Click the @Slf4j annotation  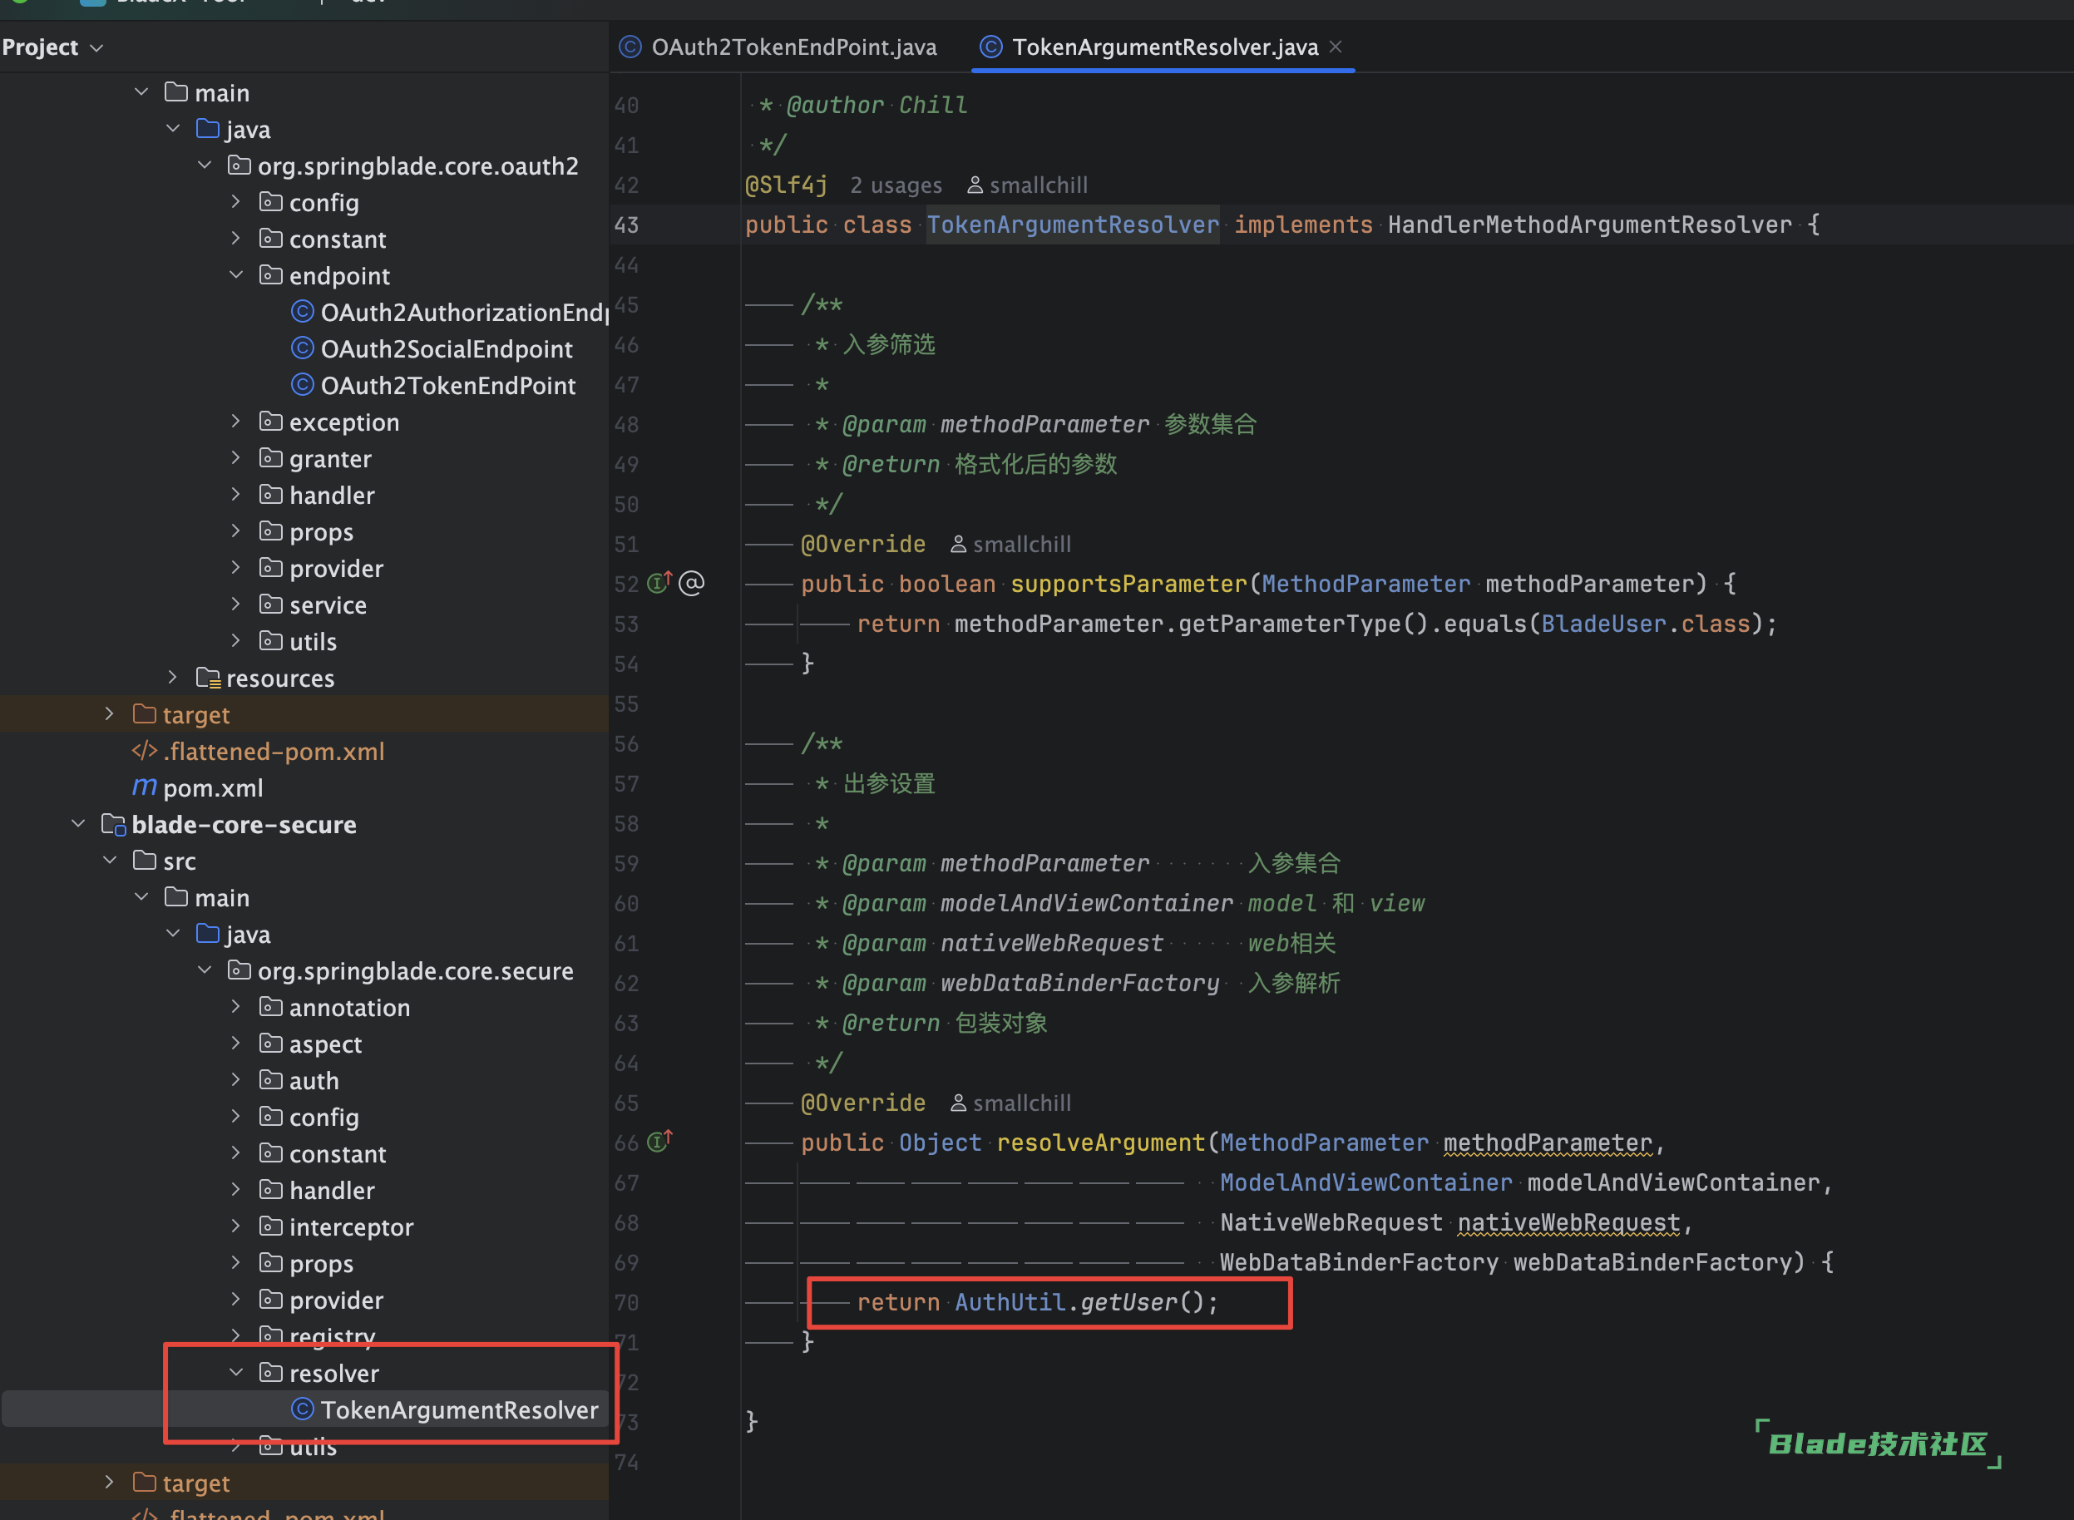click(786, 185)
